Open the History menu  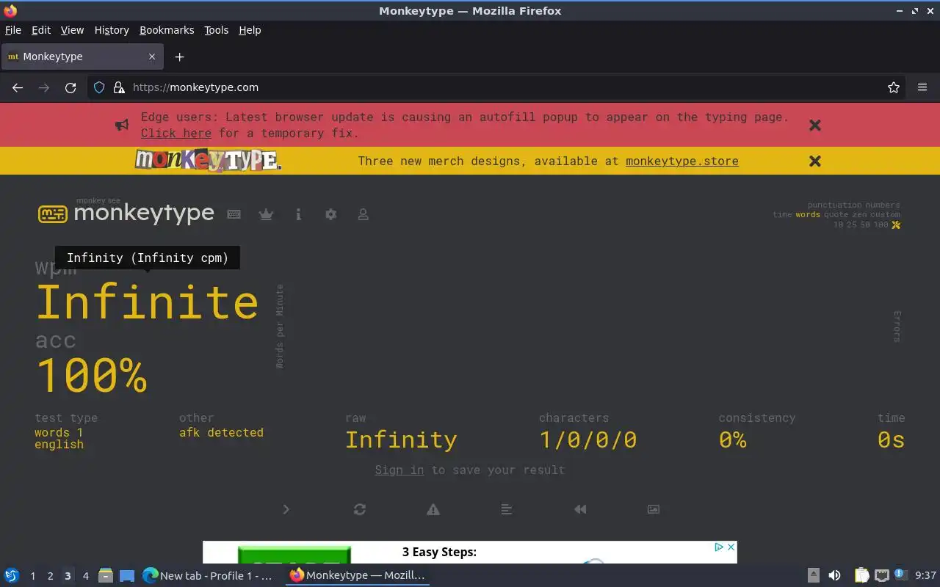[112, 30]
